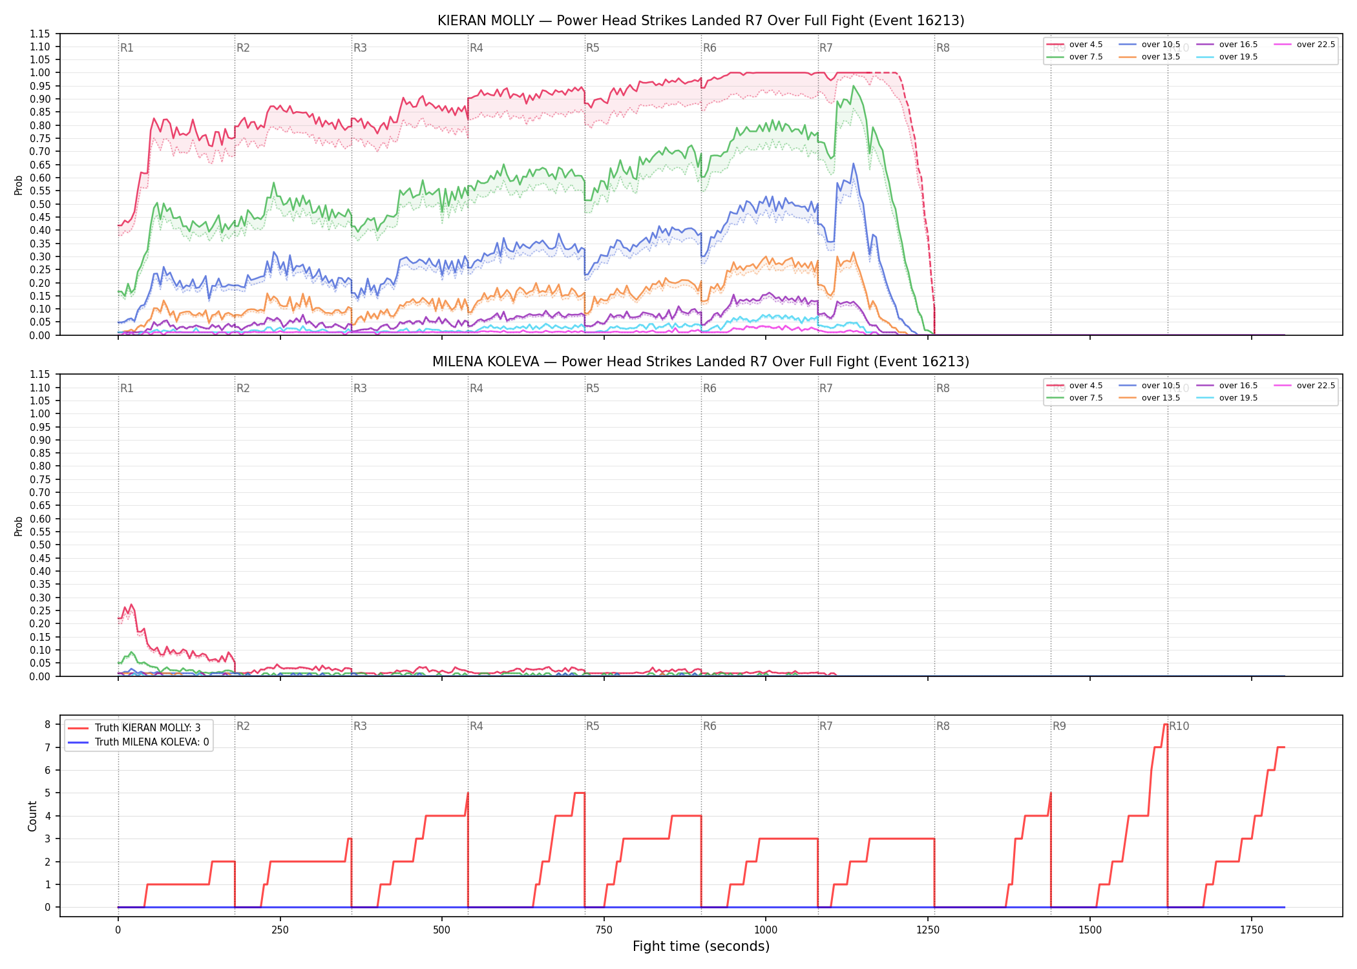
Task: Select the R1 round label in Milena Koleva chart
Action: click(x=127, y=388)
